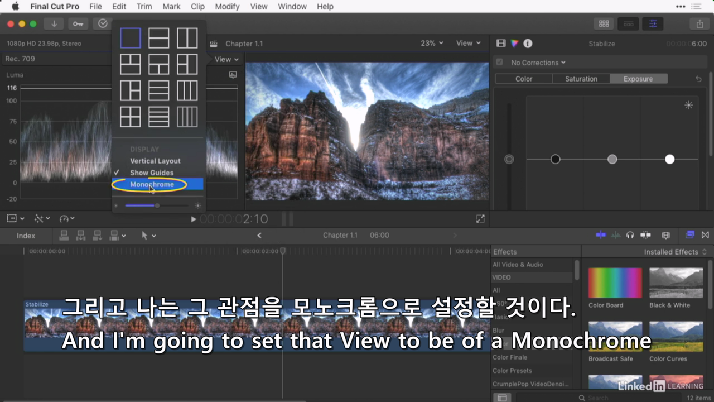Open the 23% zoom dropdown

coord(432,43)
